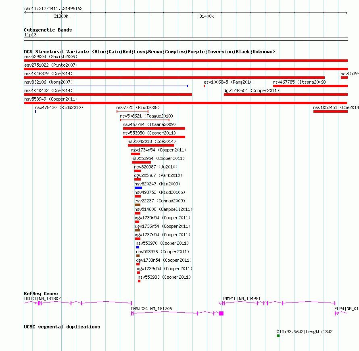Screen dimensions: 359x351
Task: Select nsv514608 (Campbell2011) variant label
Action: pos(163,209)
